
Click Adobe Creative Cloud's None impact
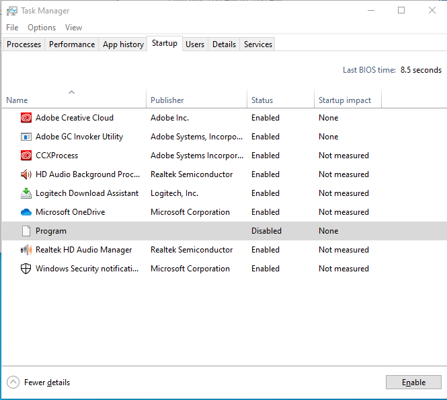(x=329, y=118)
